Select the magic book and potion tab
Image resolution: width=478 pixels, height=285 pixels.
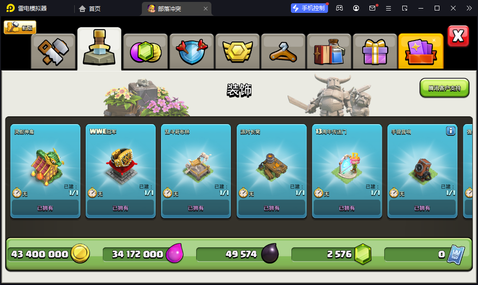[329, 51]
